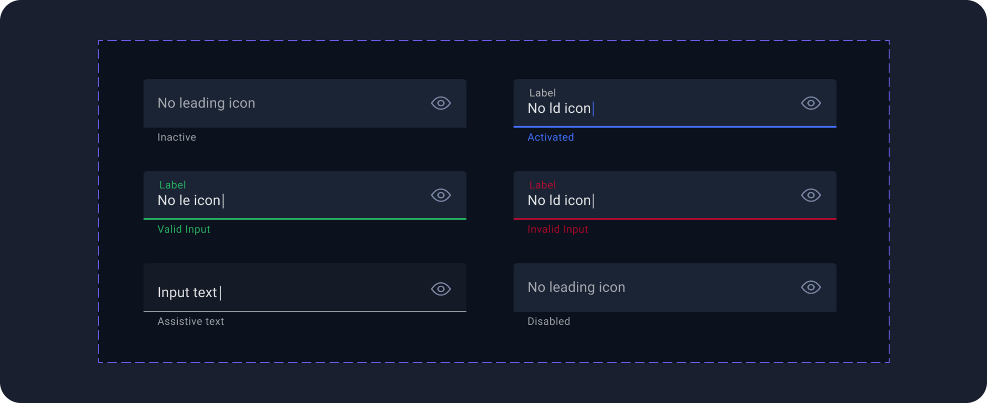Viewport: 987px width, 403px height.
Task: Toggle eye icon in Valid Input field
Action: click(x=441, y=195)
